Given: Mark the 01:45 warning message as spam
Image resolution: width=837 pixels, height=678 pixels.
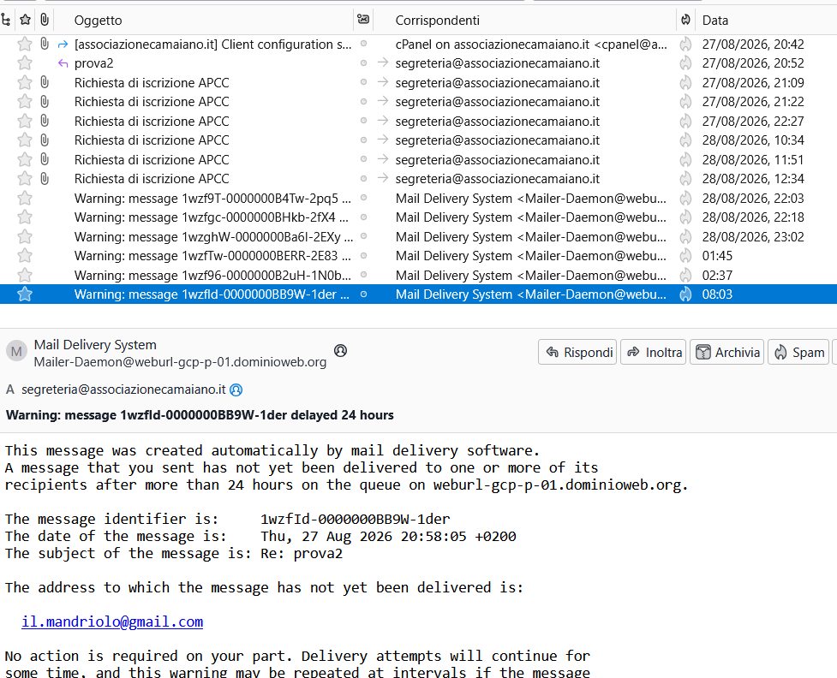Looking at the screenshot, I should 685,256.
